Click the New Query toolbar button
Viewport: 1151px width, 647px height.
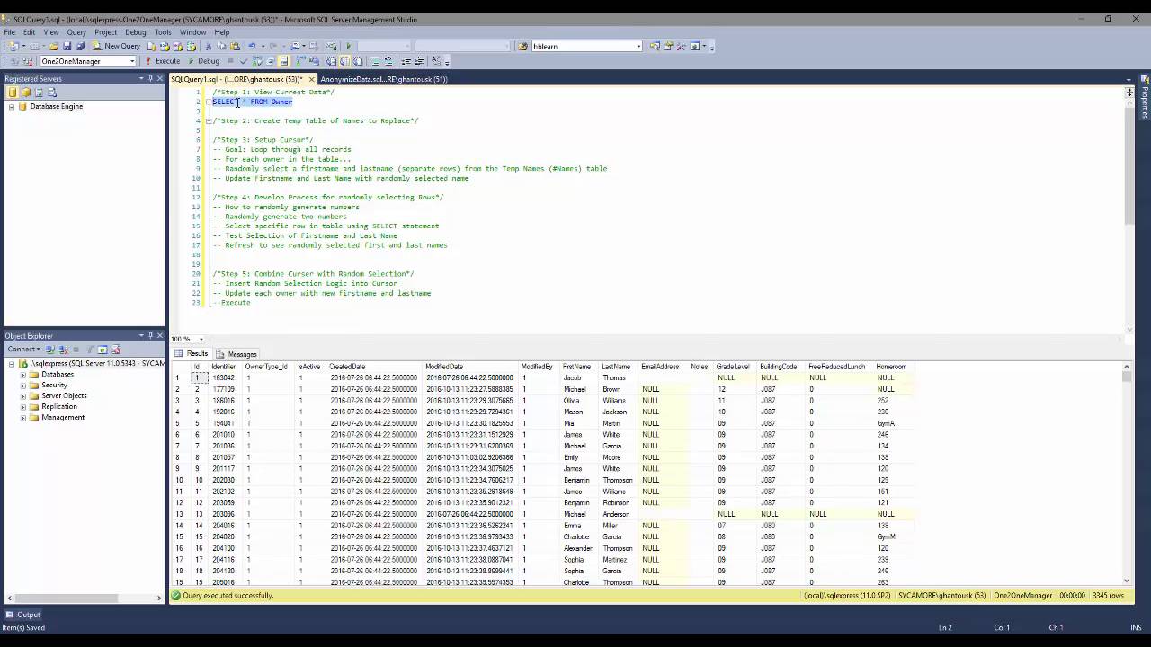pos(116,46)
